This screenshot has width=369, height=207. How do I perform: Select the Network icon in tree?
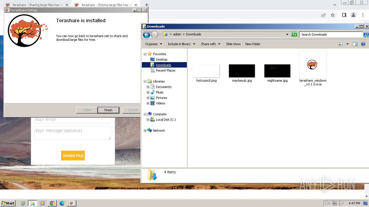coord(150,130)
